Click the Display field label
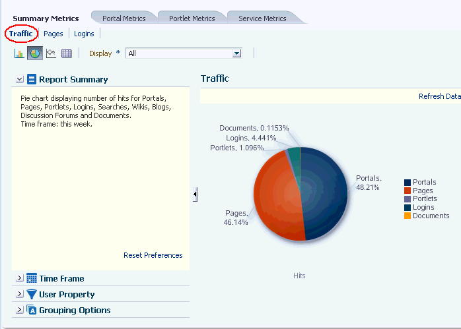Viewport: 461px width, 329px height. click(100, 53)
